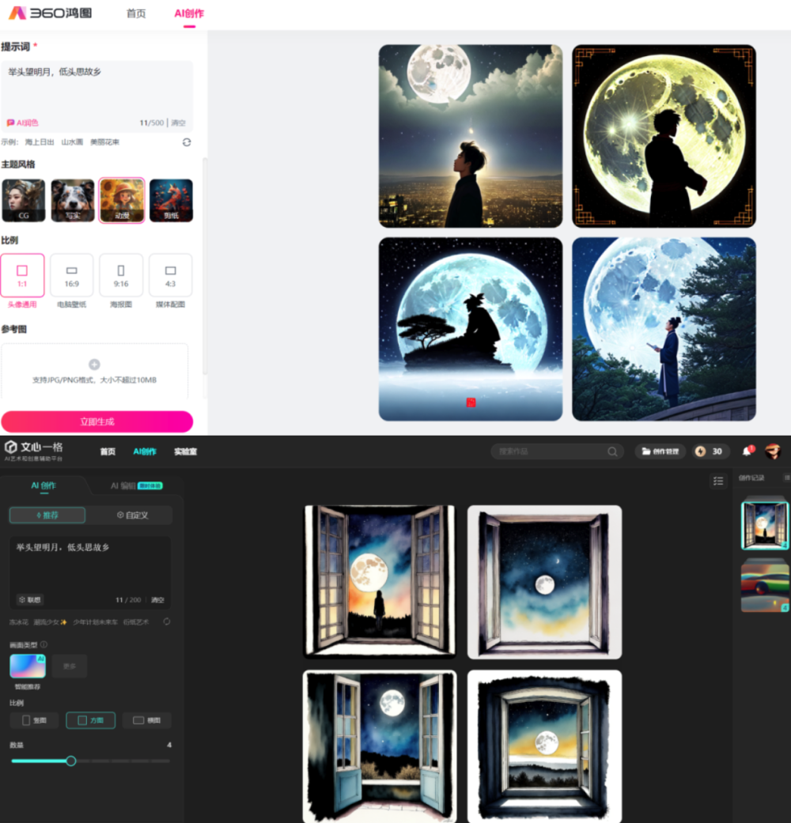Click the plus icon to upload 参考图

coord(95,364)
